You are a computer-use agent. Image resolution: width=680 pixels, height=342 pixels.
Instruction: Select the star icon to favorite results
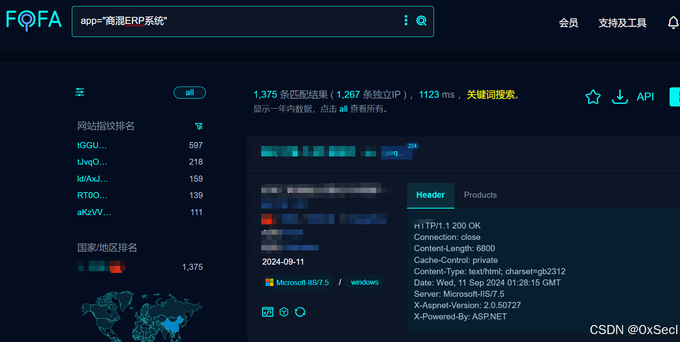point(593,97)
